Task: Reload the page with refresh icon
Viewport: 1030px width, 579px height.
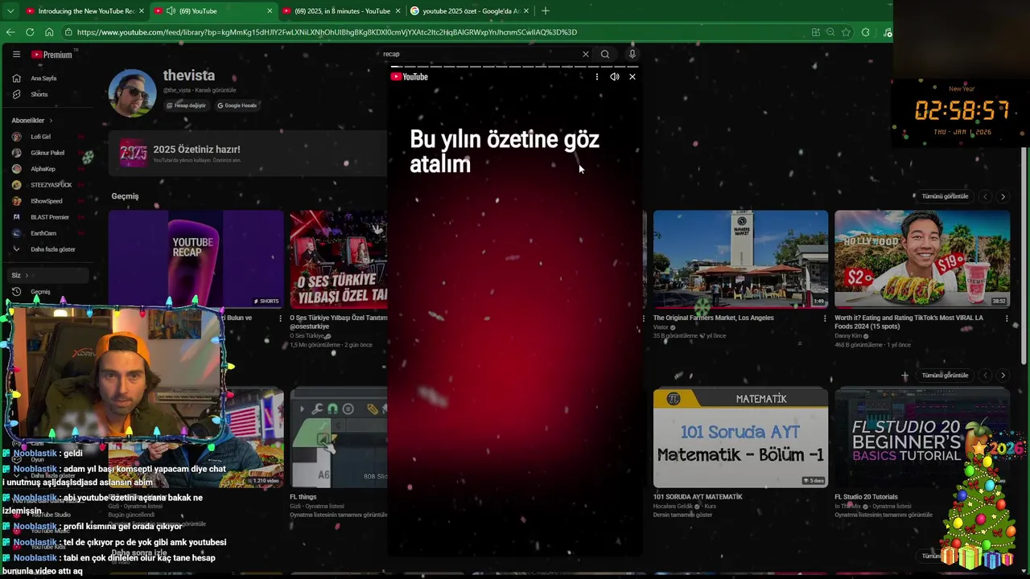Action: coord(30,32)
